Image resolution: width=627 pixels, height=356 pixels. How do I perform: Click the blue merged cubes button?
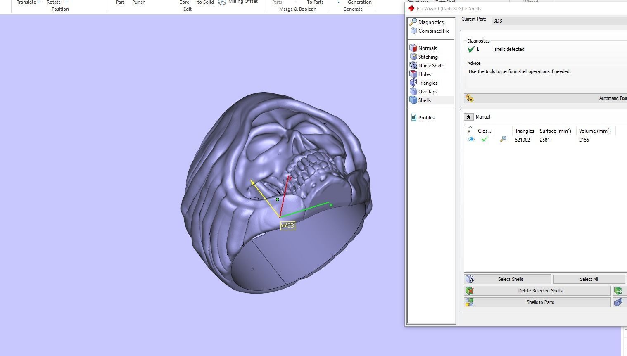(618, 302)
